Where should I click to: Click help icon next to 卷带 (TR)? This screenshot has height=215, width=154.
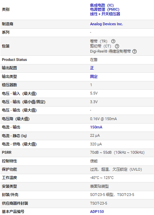pyautogui.click(x=113, y=41)
